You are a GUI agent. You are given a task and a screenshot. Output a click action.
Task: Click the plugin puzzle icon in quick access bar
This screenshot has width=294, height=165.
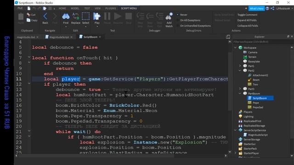pyautogui.click(x=45, y=8)
